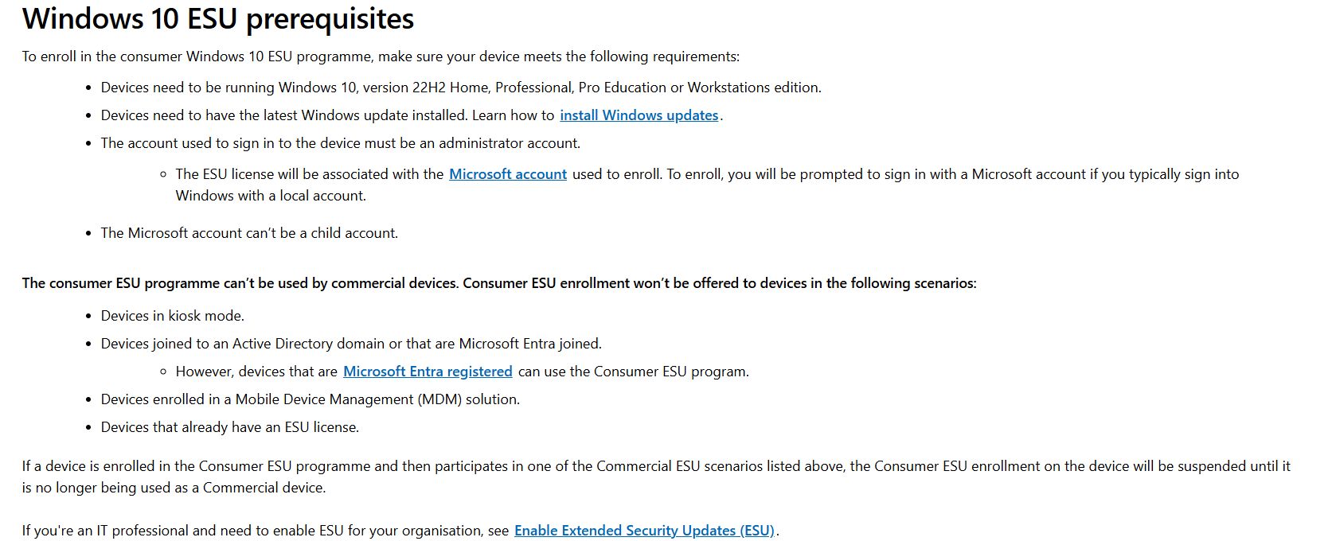Select the Active Directory domain bullet text

pos(350,344)
